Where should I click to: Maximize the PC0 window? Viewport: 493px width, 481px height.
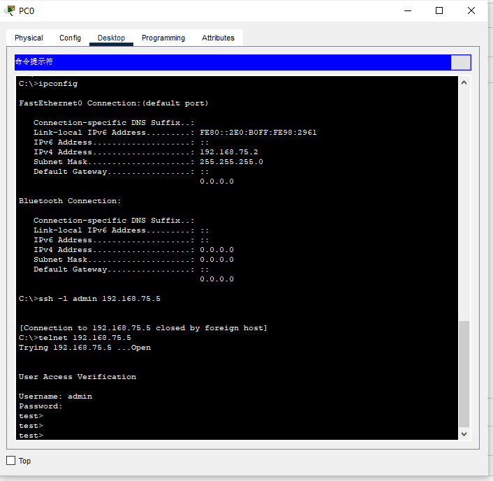tap(439, 10)
